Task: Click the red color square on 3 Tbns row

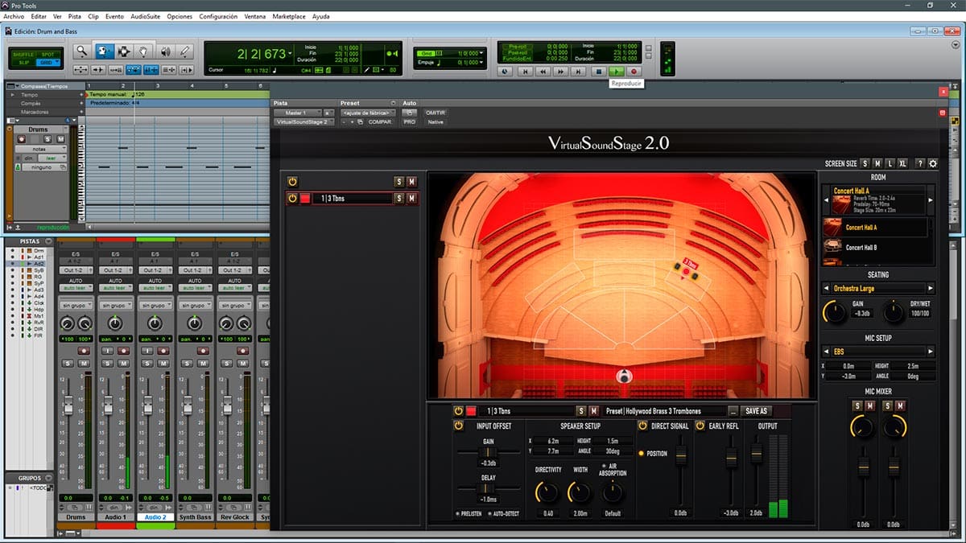Action: pos(305,198)
